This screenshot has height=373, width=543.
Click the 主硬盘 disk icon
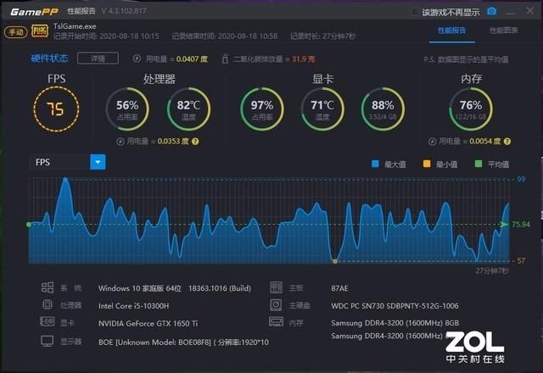click(276, 304)
